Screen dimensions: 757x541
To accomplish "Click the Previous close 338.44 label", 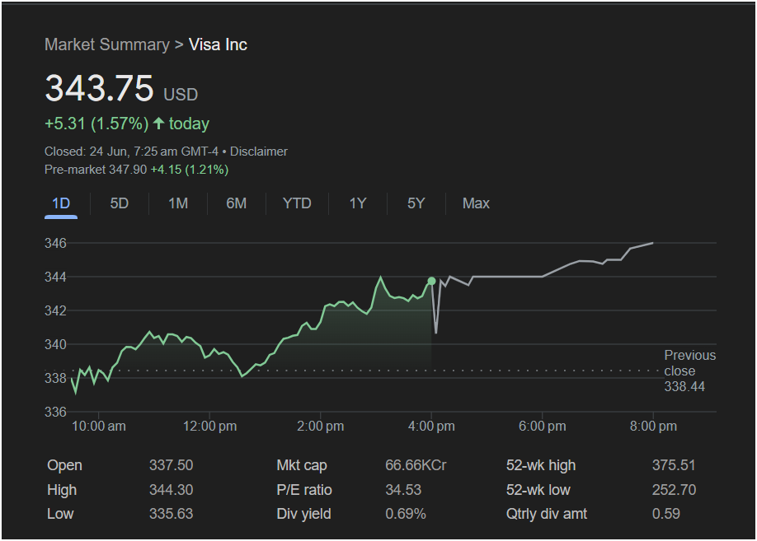I will [690, 371].
